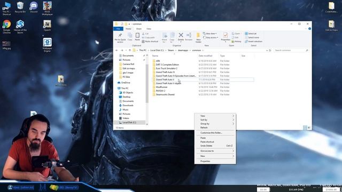This screenshot has width=342, height=192.
Task: Click the Forward navigation arrow
Action: (x=122, y=50)
